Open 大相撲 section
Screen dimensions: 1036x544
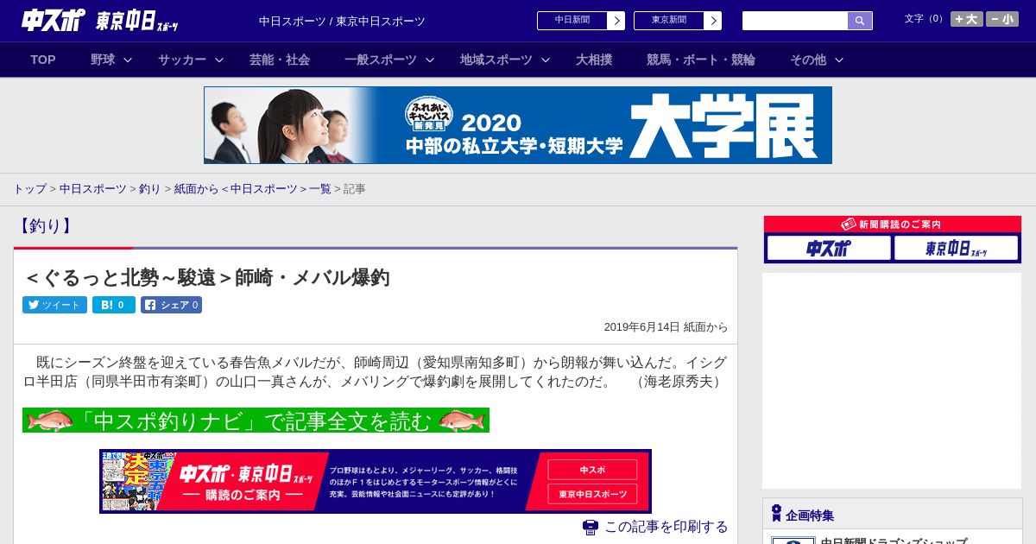(x=594, y=60)
